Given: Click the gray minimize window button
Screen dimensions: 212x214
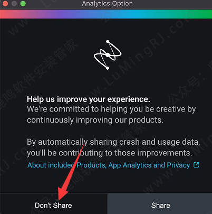Looking at the screenshot, I should pyautogui.click(x=14, y=4).
